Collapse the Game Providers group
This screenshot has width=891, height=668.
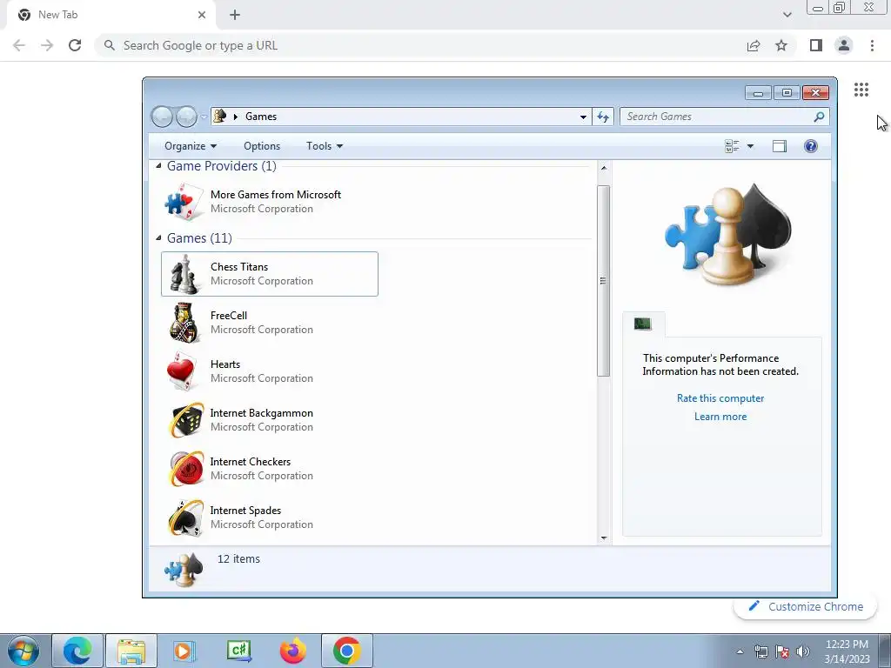point(158,166)
